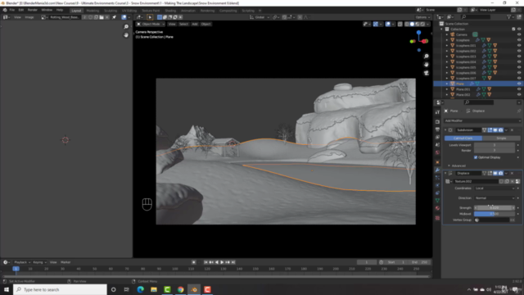524x295 pixels.
Task: Toggle Displace modifier edit mode display
Action: coord(490,173)
